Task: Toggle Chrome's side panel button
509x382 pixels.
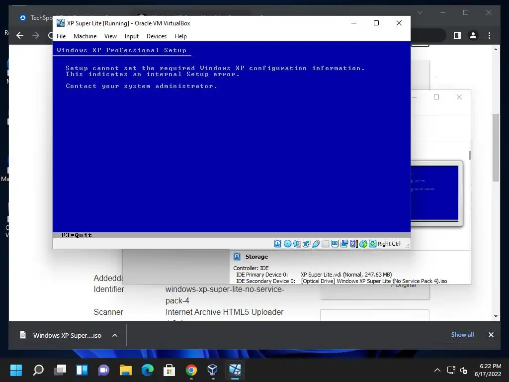Action: 457,35
